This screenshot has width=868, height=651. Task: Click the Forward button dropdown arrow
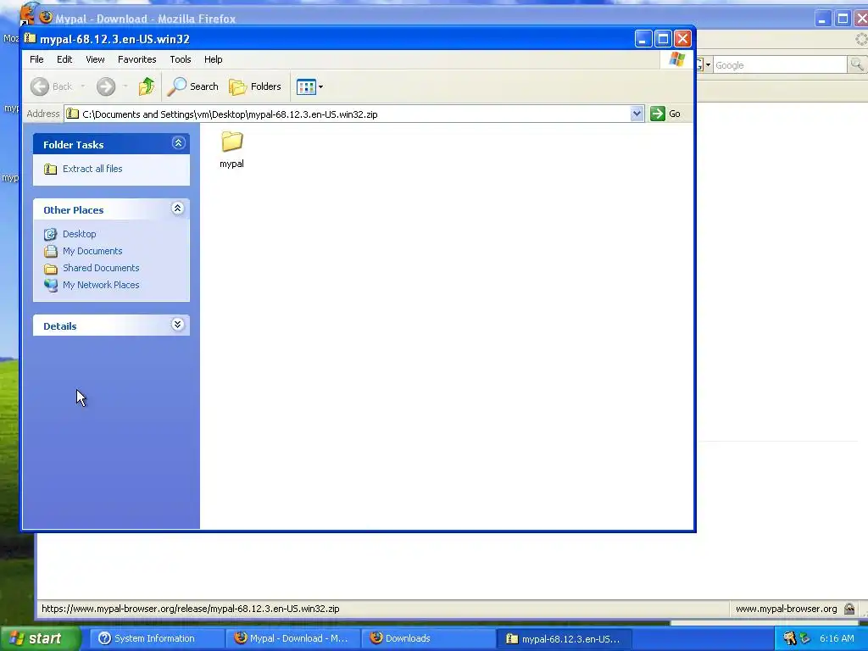point(125,86)
